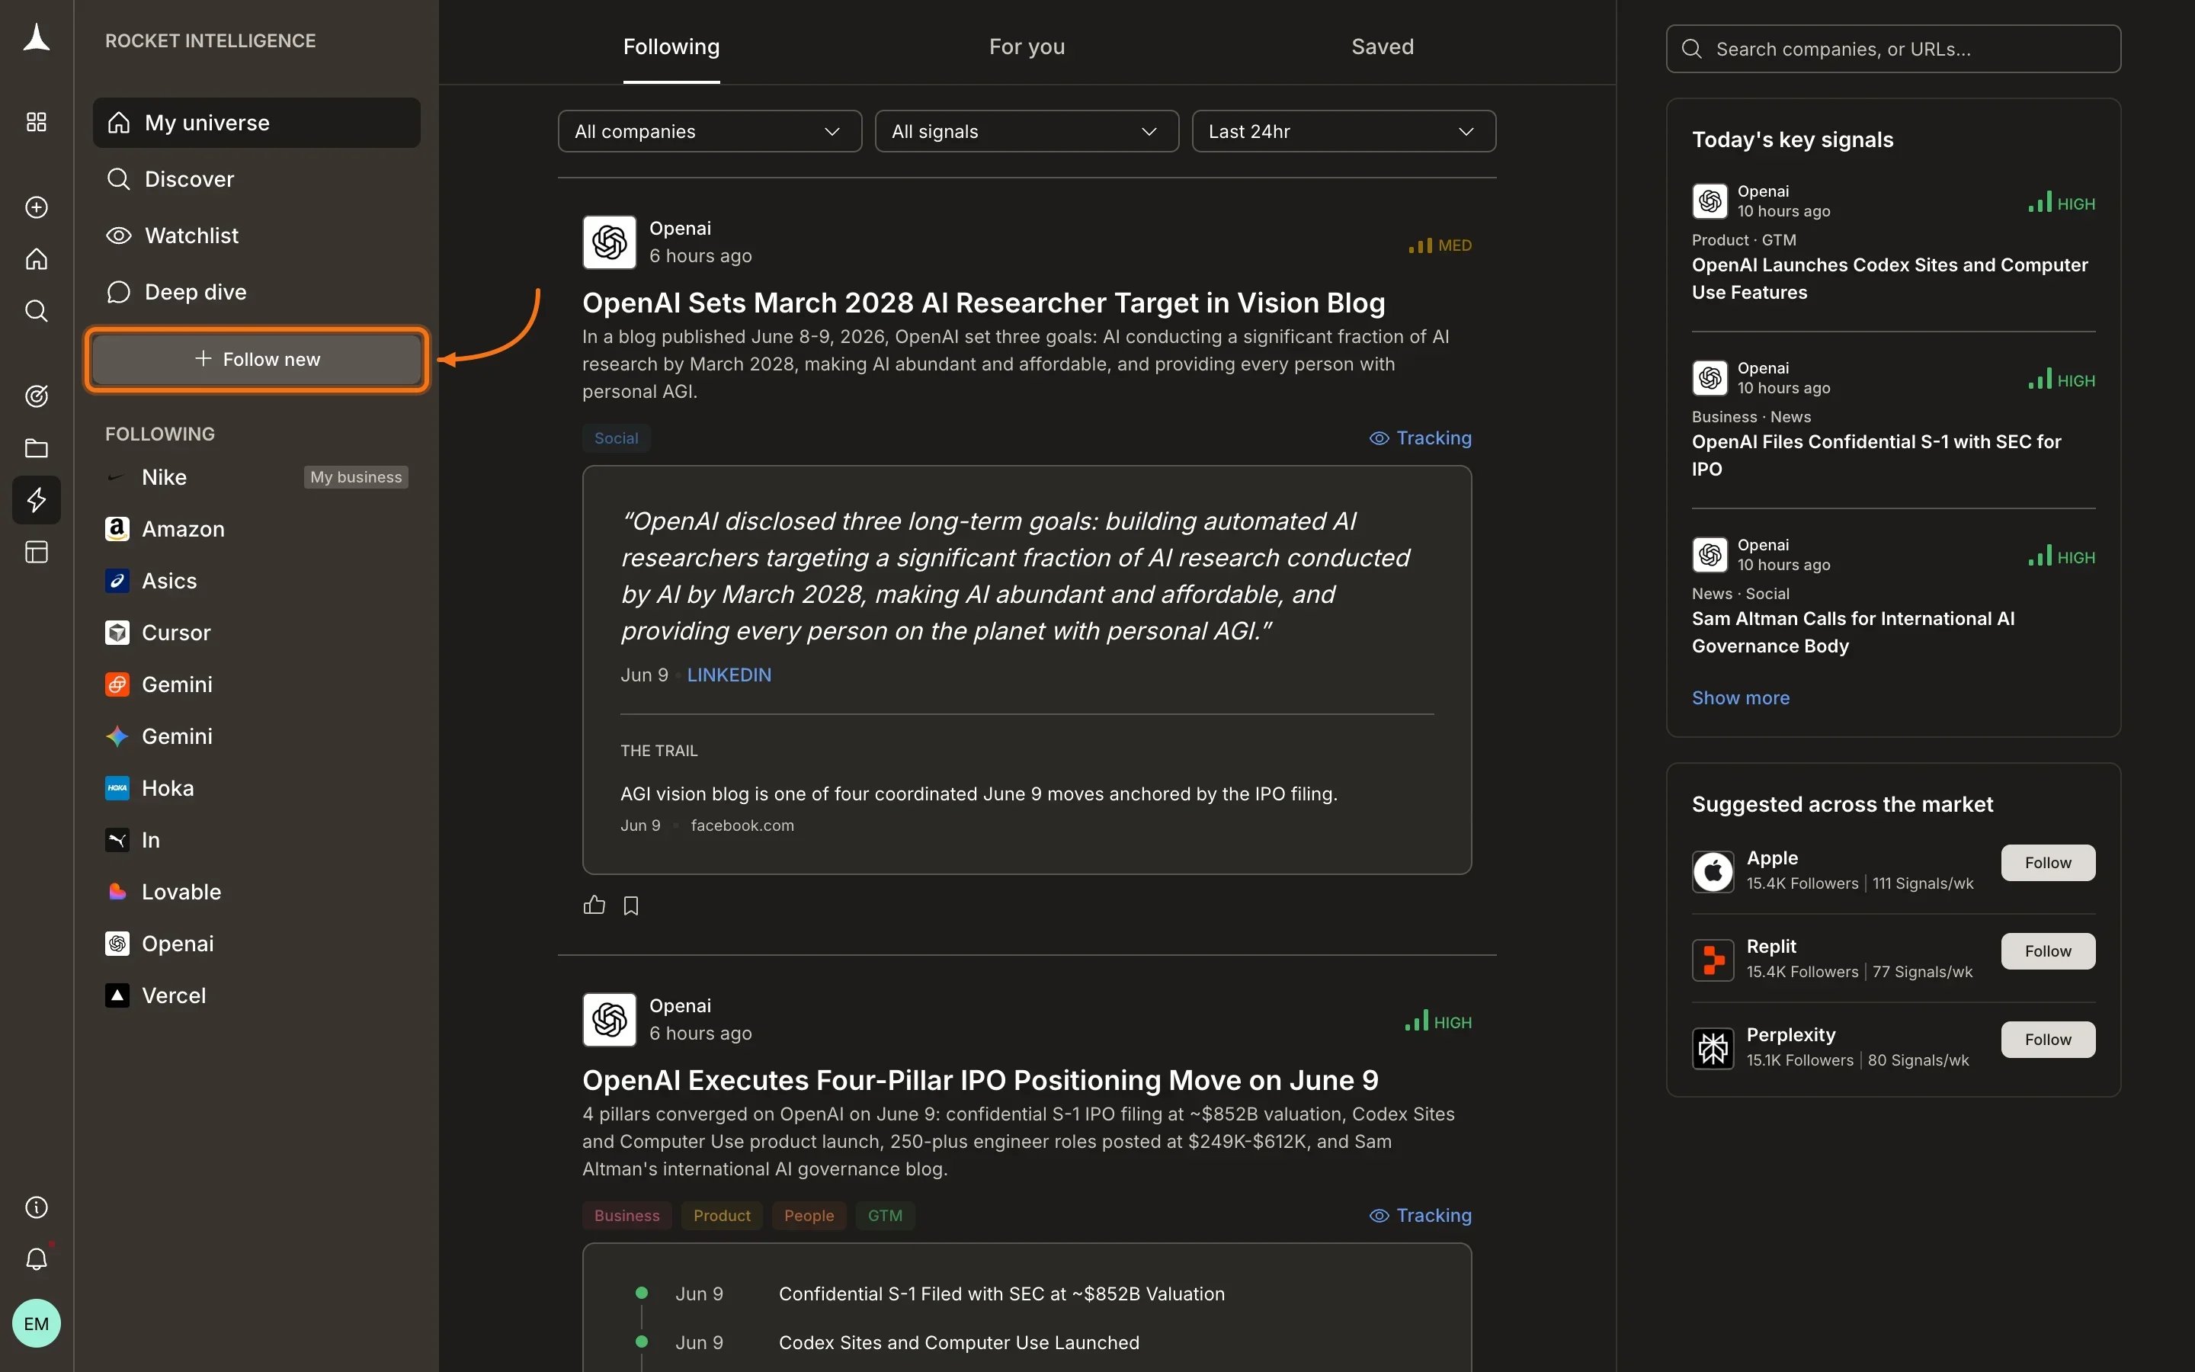Image resolution: width=2195 pixels, height=1372 pixels.
Task: Select Amazon in following list
Action: coord(257,529)
